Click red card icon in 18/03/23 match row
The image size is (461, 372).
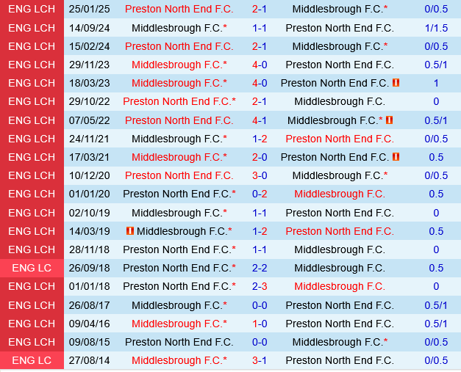point(396,83)
